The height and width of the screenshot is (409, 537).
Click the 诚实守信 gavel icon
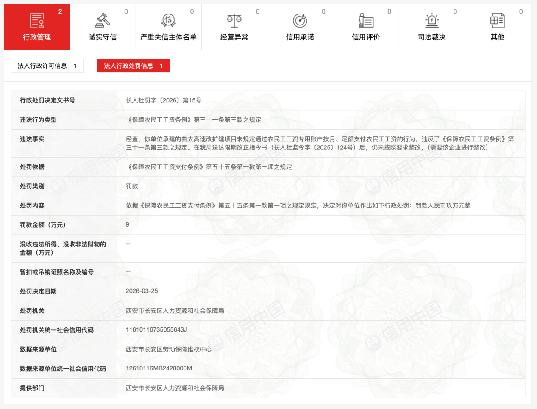pos(102,20)
